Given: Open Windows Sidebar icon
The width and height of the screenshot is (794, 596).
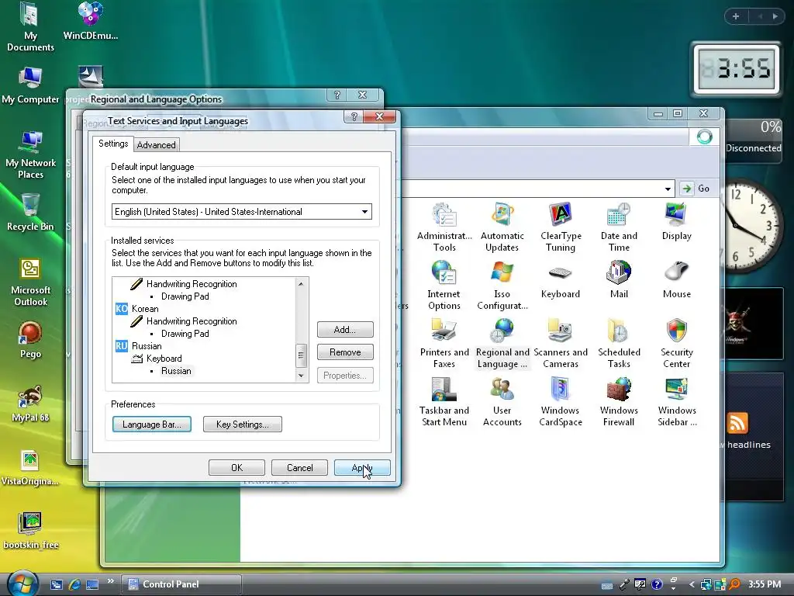Looking at the screenshot, I should pyautogui.click(x=676, y=402).
